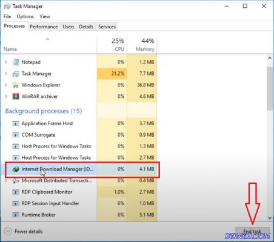Sort processes by the Name column header

click(48, 45)
